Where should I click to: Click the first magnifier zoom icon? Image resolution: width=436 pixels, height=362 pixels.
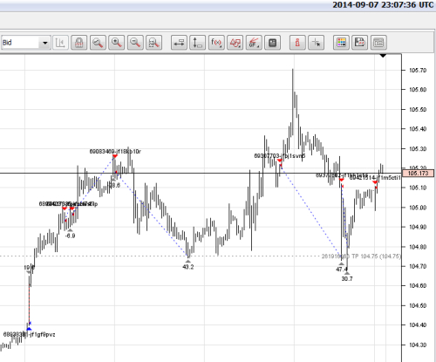tap(98, 43)
